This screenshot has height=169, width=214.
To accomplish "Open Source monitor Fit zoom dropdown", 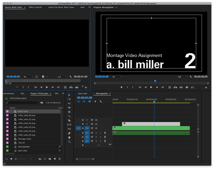I will [x=28, y=77].
